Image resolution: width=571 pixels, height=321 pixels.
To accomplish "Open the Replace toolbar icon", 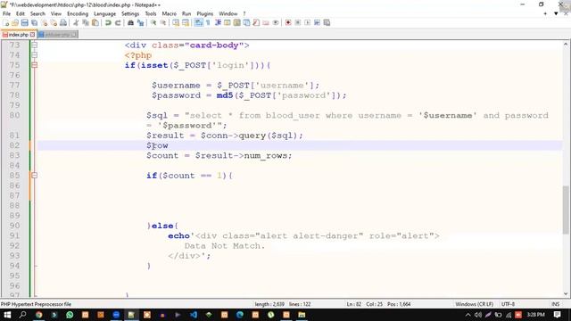I will pos(140,23).
